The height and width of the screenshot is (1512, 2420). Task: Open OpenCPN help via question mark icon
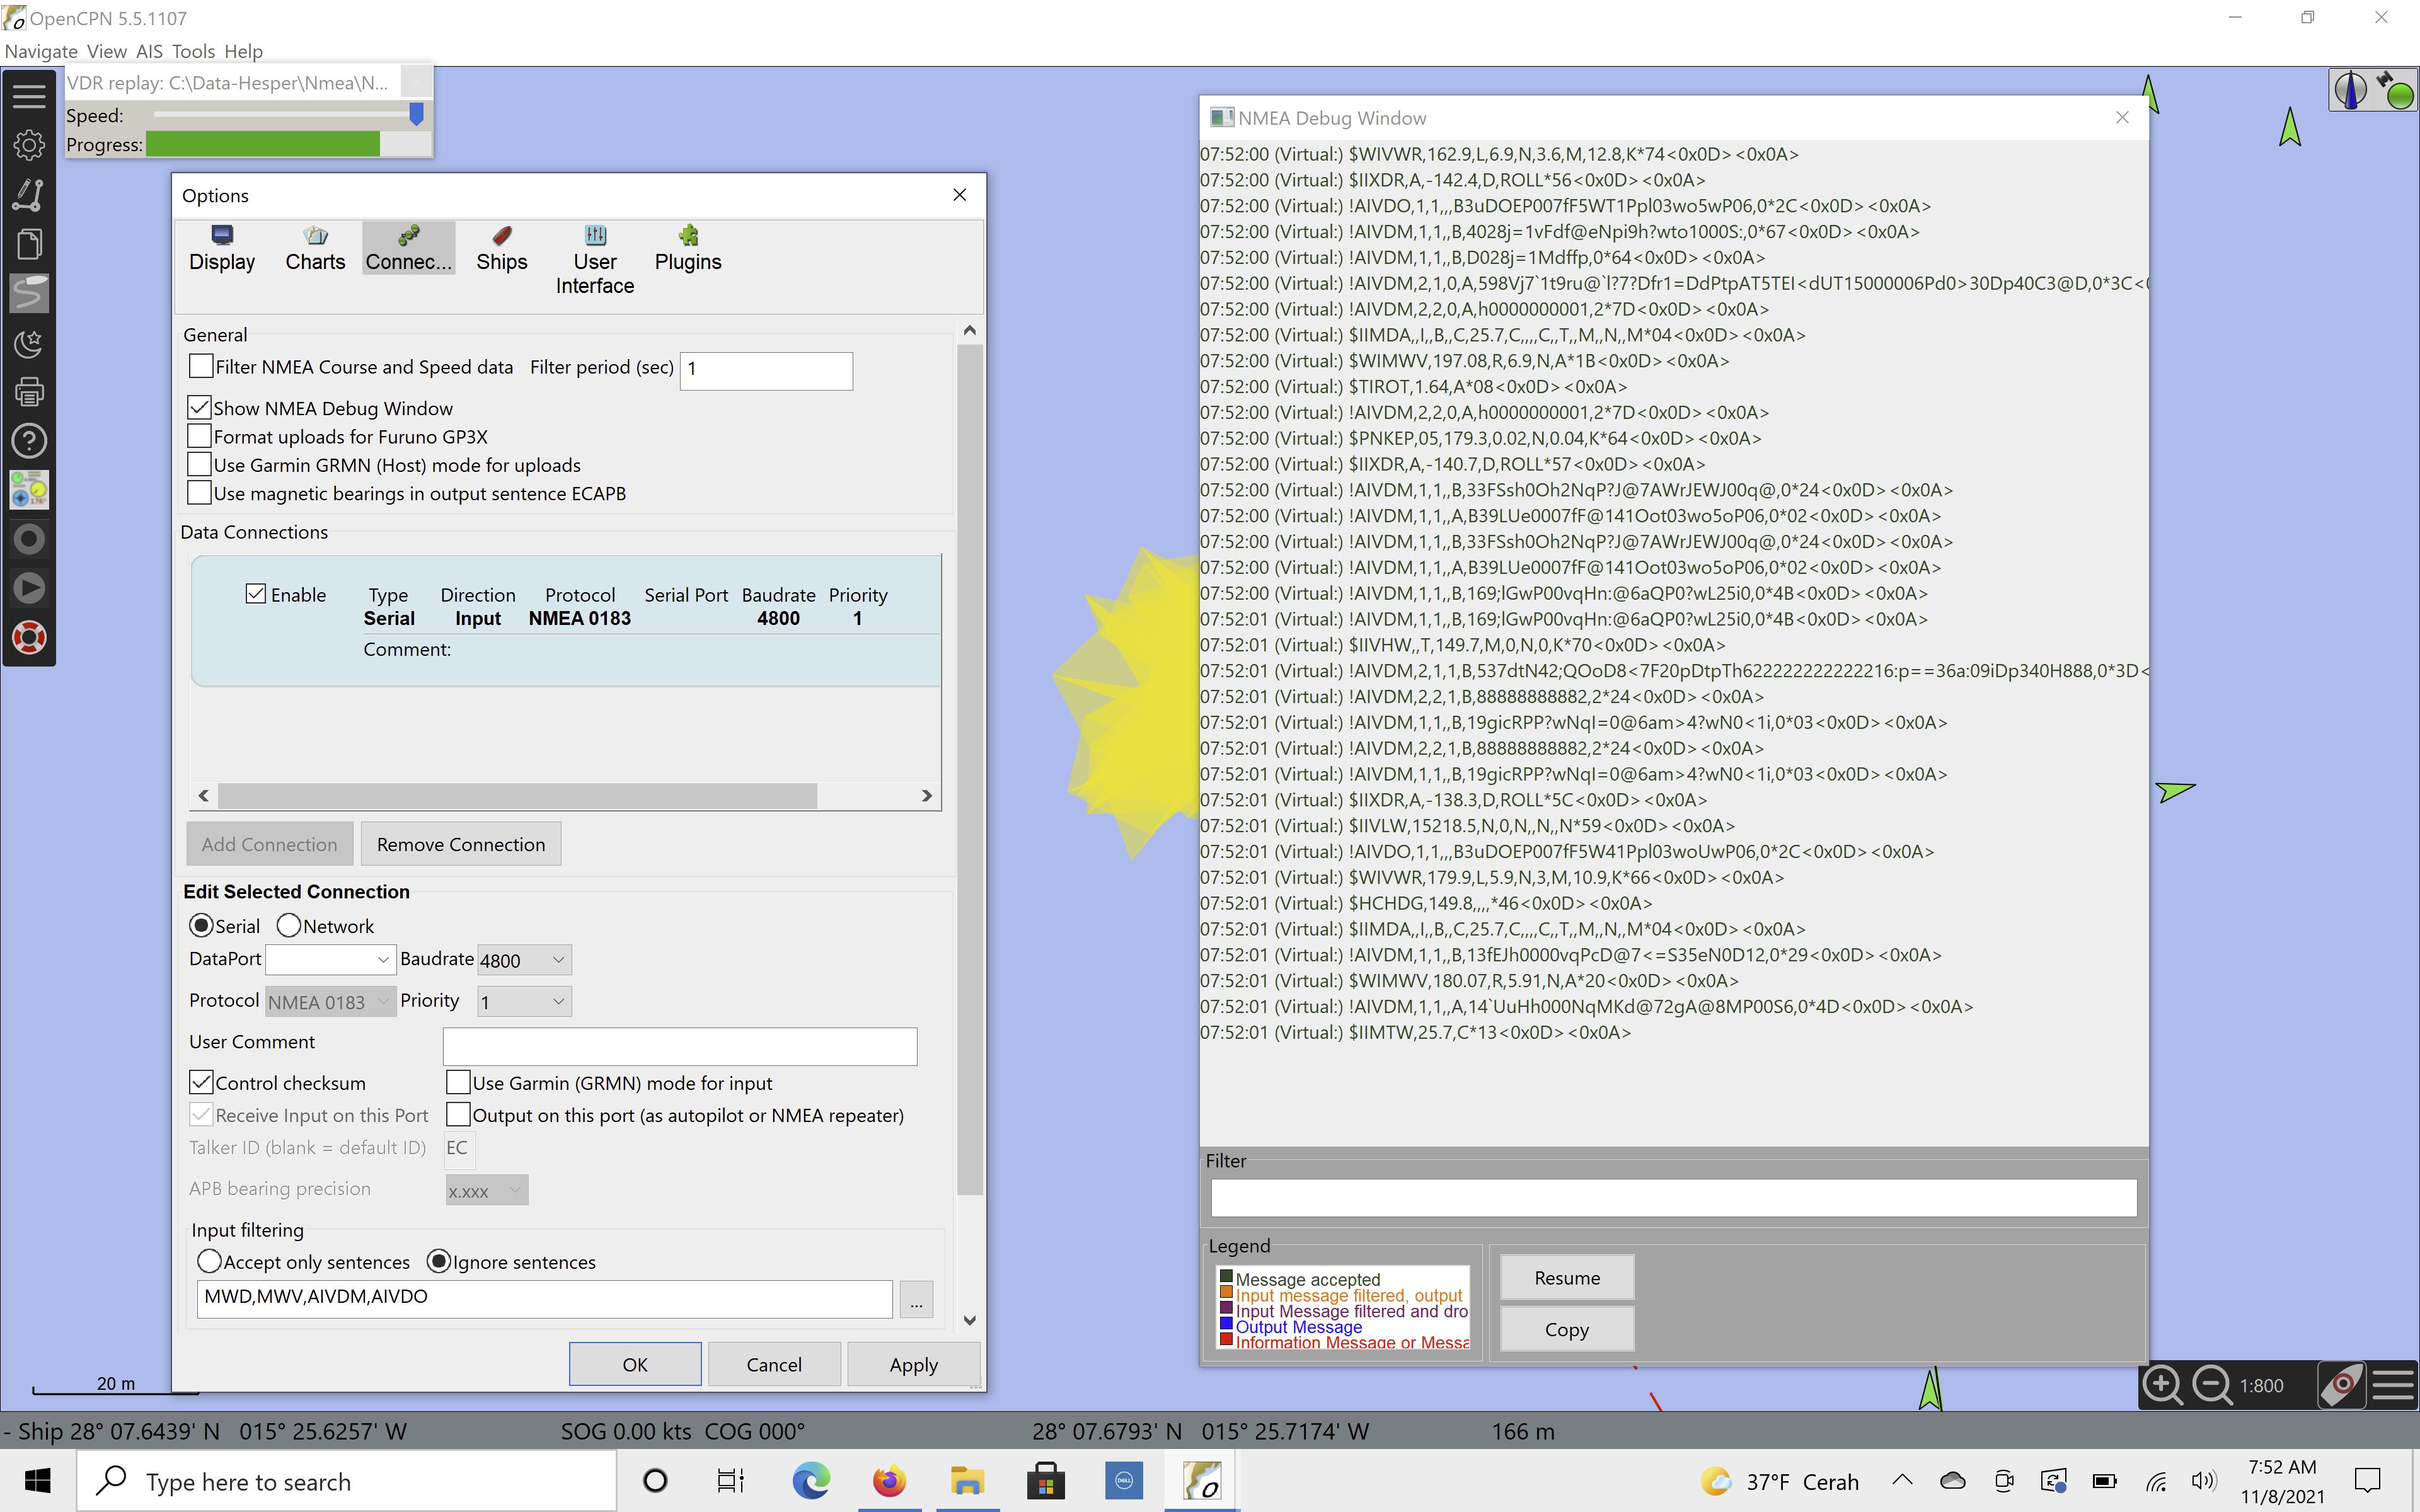[29, 440]
